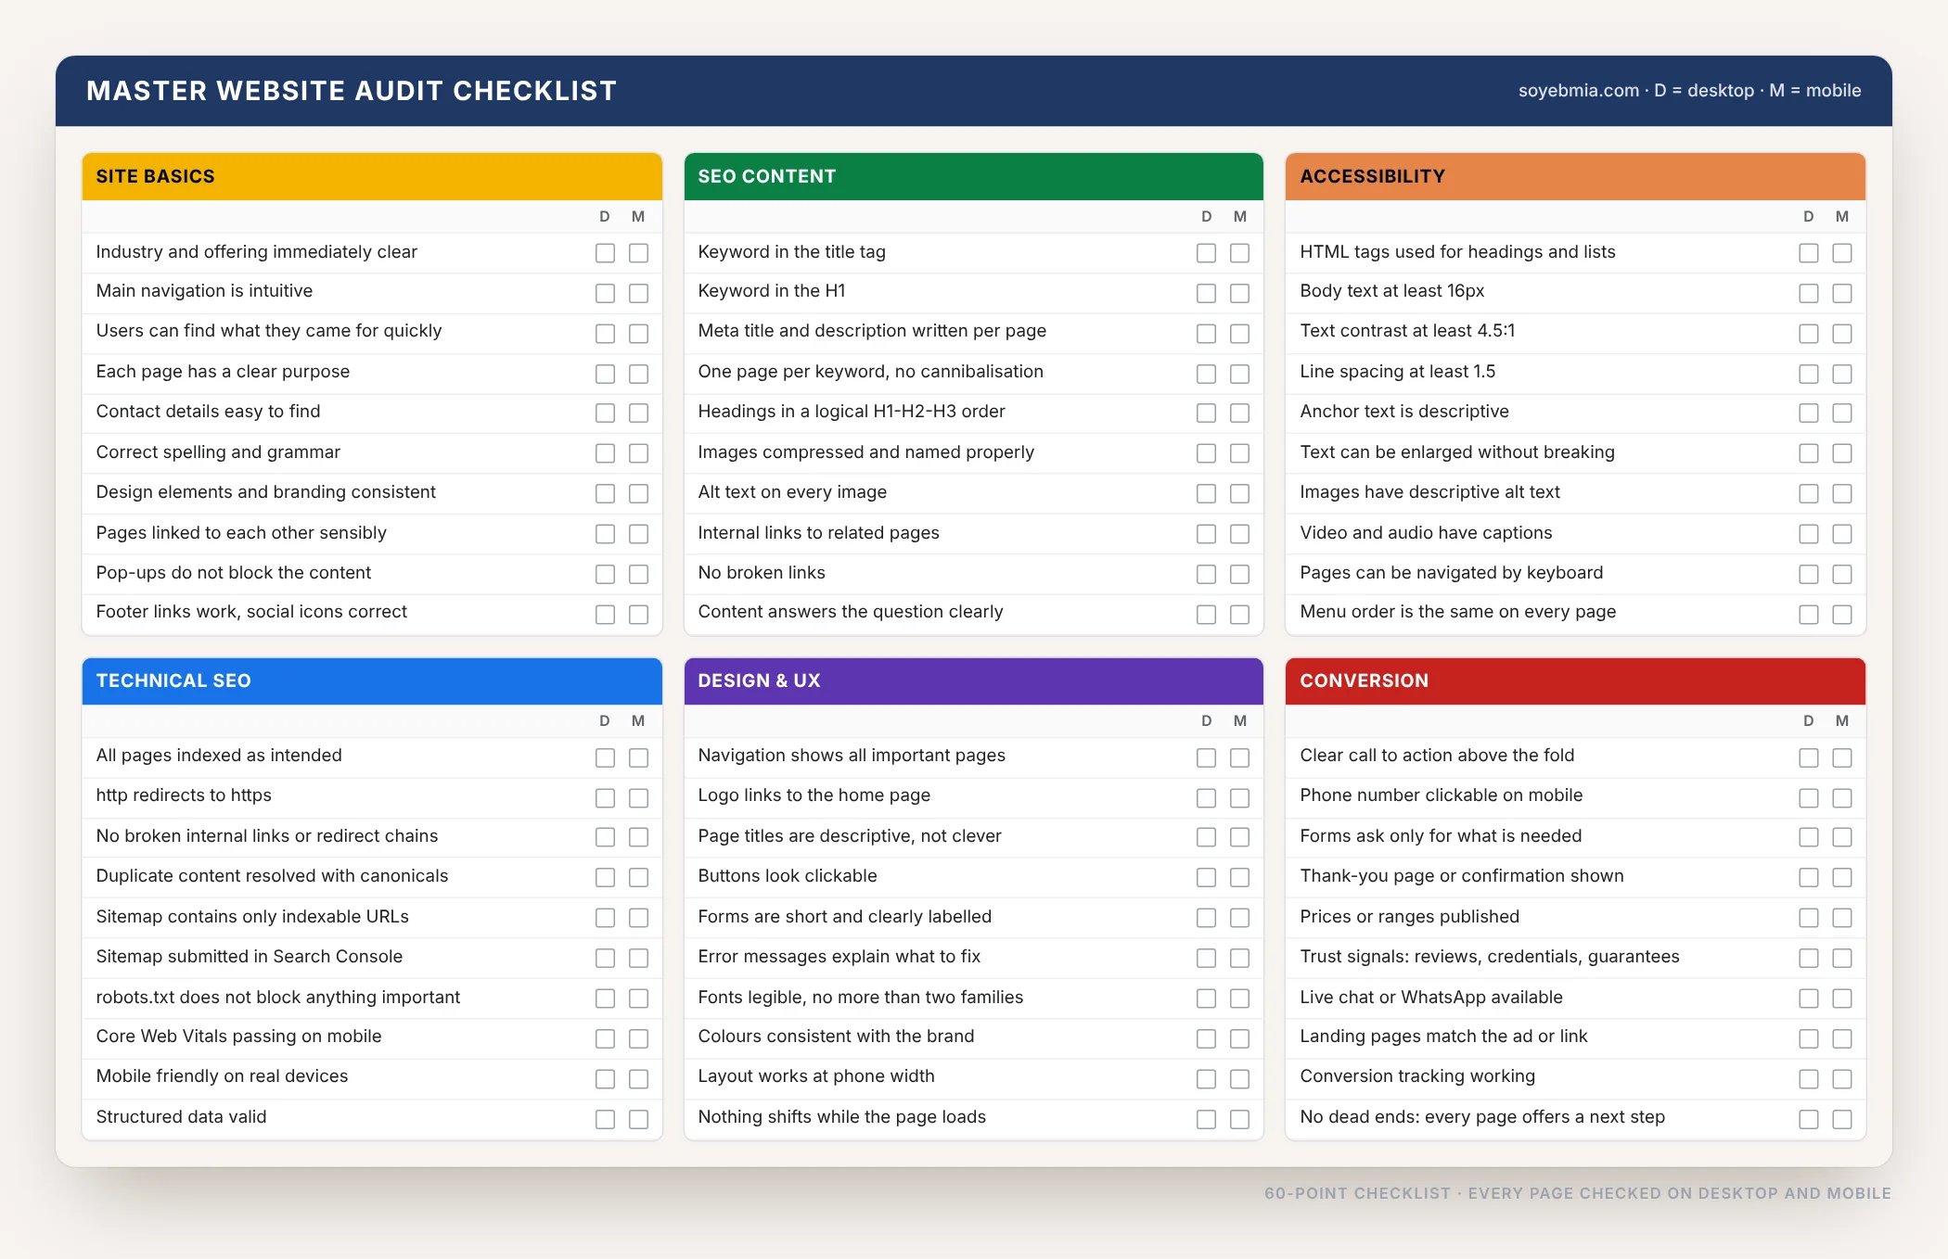Viewport: 1948px width, 1259px height.
Task: Click the text 'Trust signals: reviews, credentials, guarantees'
Action: (x=1490, y=956)
